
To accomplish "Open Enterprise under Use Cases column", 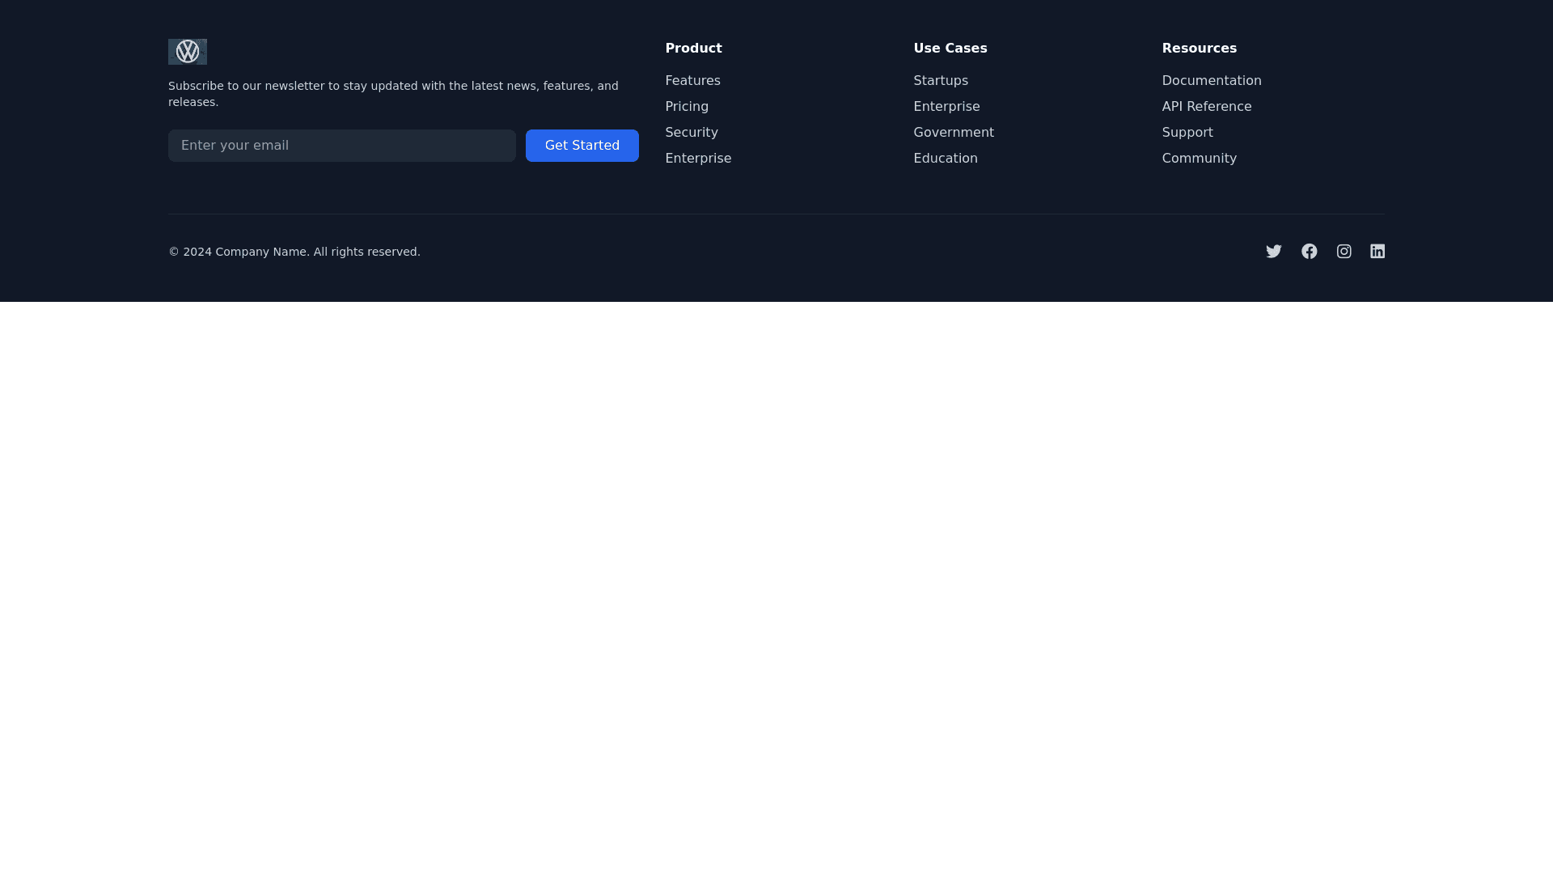I will [946, 107].
